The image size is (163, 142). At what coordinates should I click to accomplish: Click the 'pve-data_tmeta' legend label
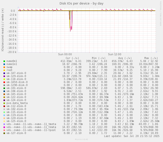[x=17, y=103]
